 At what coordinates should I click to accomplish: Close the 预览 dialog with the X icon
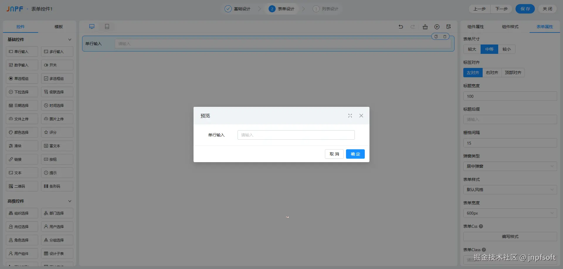pos(361,116)
